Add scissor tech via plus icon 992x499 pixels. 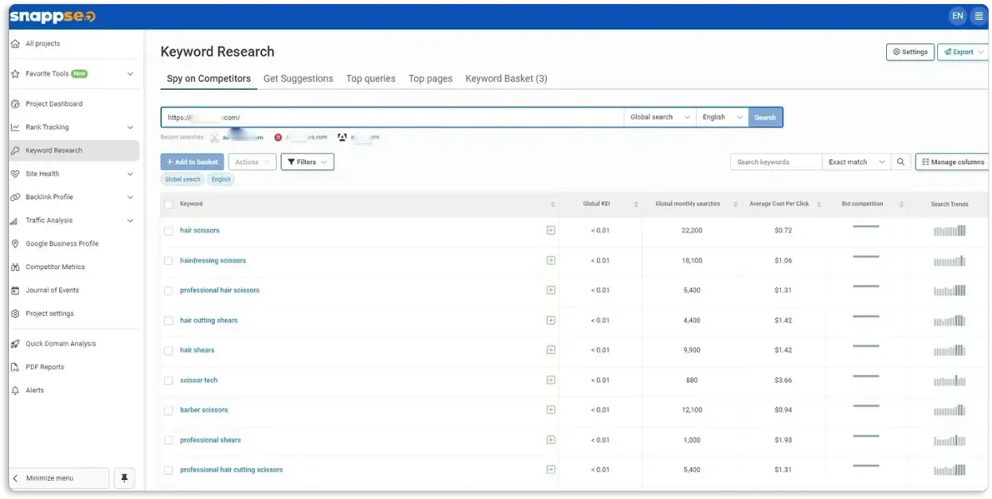[x=550, y=380]
